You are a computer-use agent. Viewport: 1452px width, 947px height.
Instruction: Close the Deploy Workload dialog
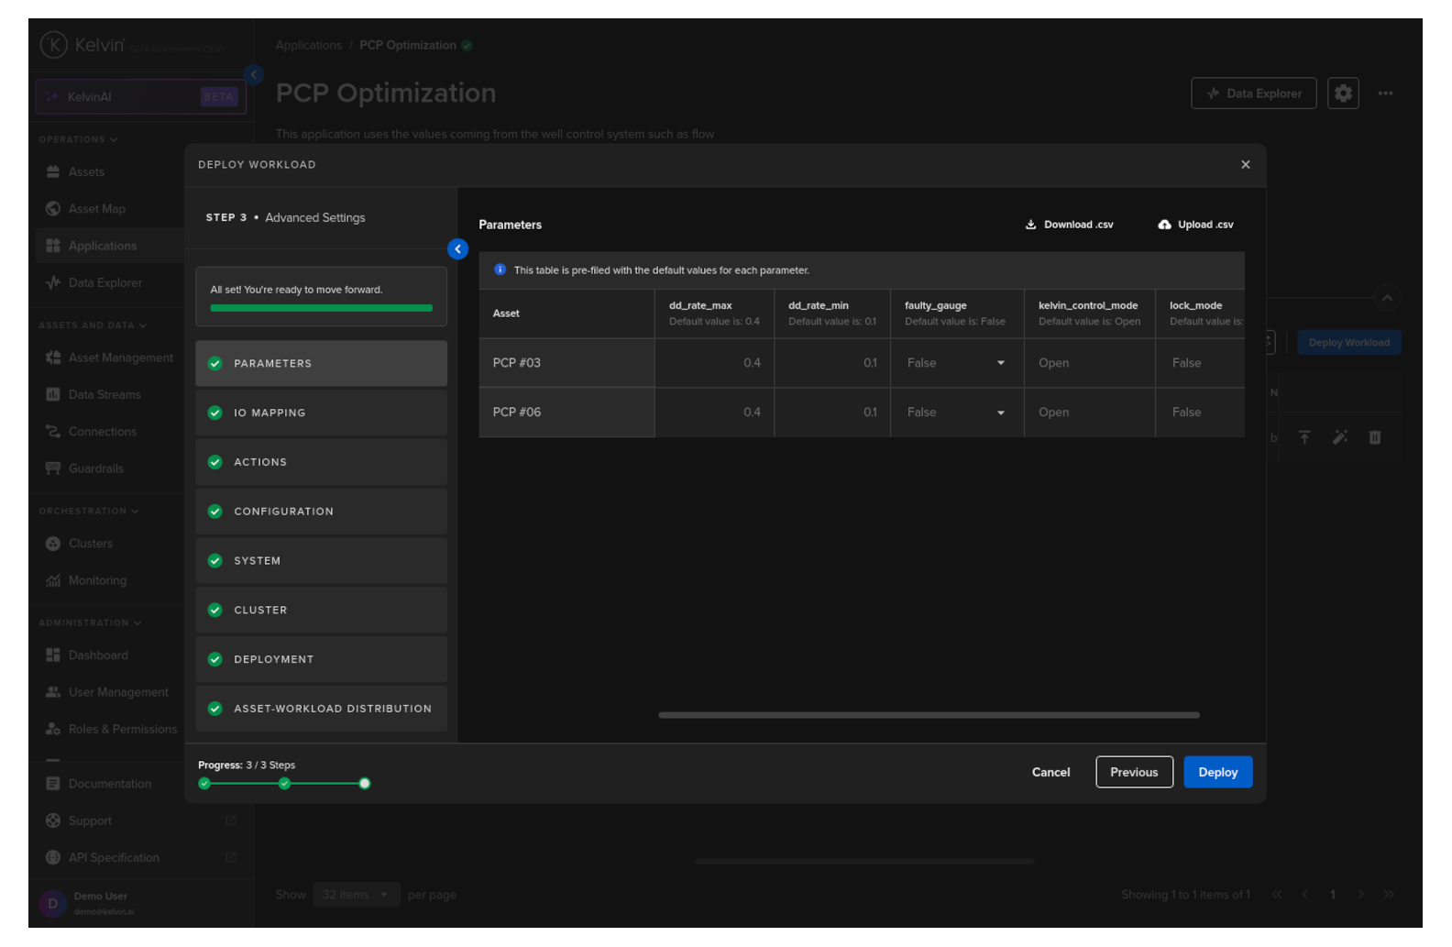(1245, 165)
